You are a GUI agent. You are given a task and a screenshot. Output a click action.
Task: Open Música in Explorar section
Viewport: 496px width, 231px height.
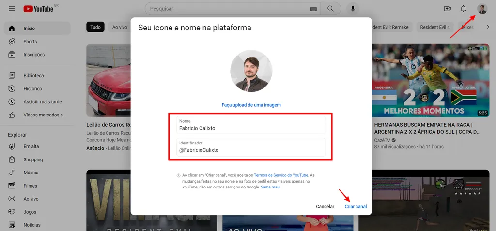[37, 173]
